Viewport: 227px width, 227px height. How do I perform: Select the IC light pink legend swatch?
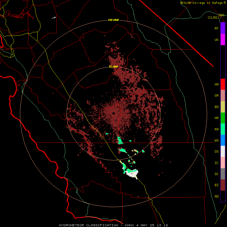click(x=223, y=163)
